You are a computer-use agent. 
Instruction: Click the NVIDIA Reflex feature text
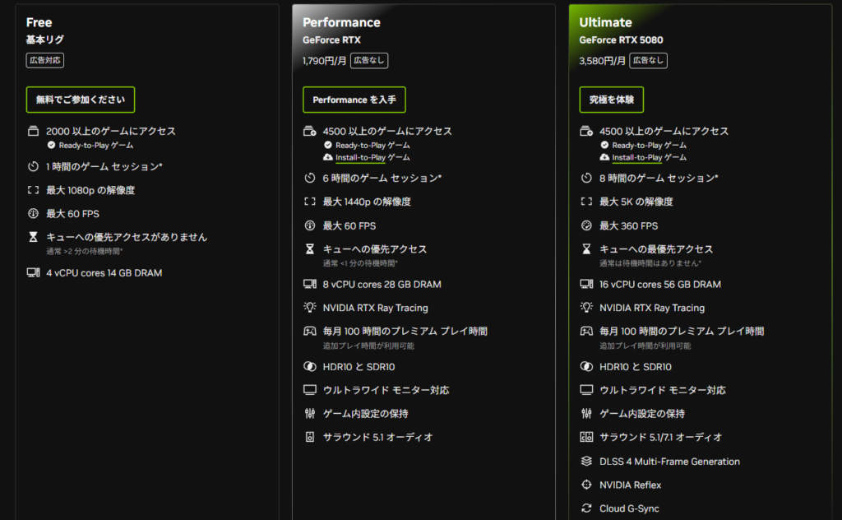pos(631,485)
